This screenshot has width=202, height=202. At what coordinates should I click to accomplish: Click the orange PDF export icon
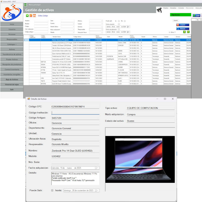[34, 16]
